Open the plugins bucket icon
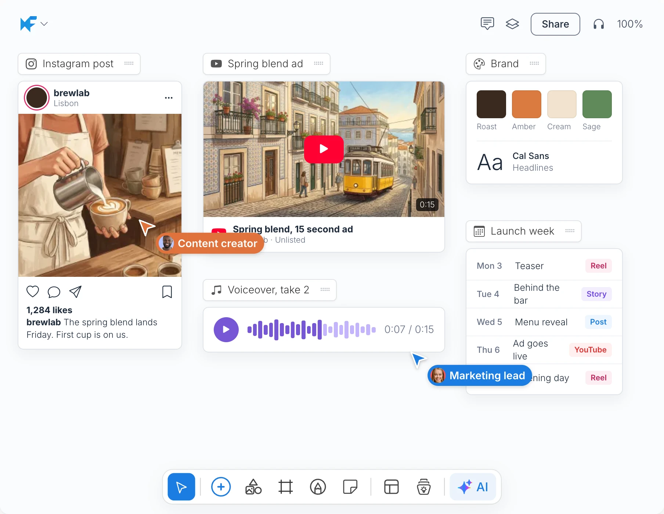This screenshot has height=514, width=664. (x=423, y=487)
